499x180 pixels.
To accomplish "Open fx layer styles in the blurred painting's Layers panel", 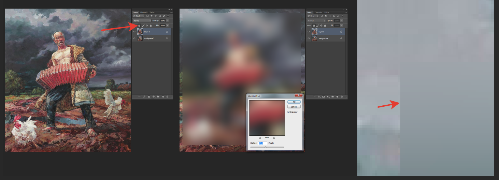I will [x=319, y=96].
